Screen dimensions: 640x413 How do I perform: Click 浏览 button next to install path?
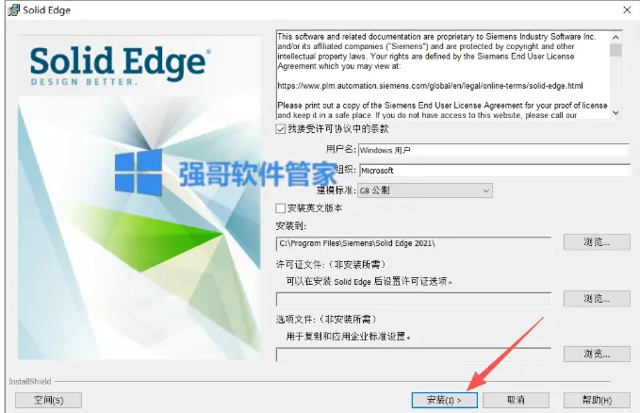click(597, 242)
